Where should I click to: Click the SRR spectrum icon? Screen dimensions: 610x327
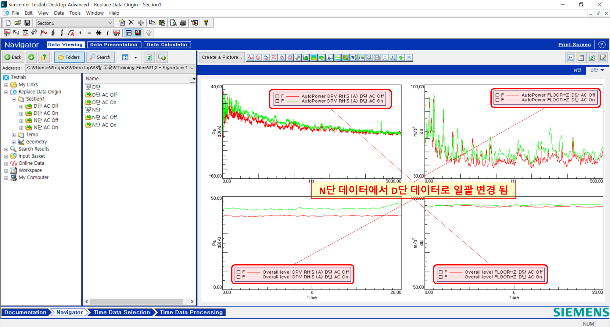[x=117, y=33]
